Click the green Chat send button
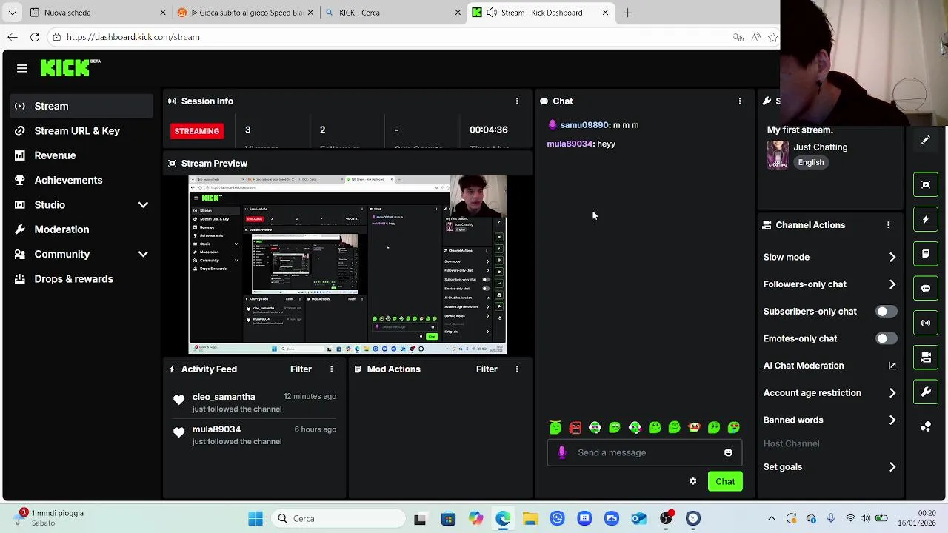 click(725, 482)
